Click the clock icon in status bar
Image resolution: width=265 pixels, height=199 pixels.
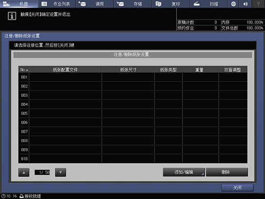[3, 196]
